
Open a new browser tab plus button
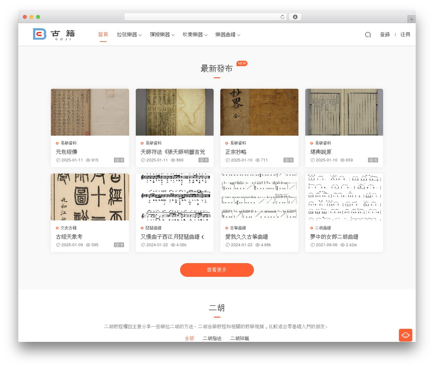pos(411,19)
